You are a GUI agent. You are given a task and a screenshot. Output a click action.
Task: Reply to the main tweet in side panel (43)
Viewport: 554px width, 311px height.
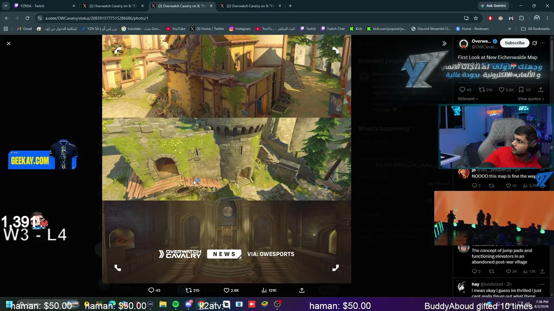tap(465, 90)
